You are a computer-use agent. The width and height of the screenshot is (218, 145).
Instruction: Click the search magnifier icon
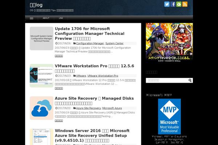point(190,80)
